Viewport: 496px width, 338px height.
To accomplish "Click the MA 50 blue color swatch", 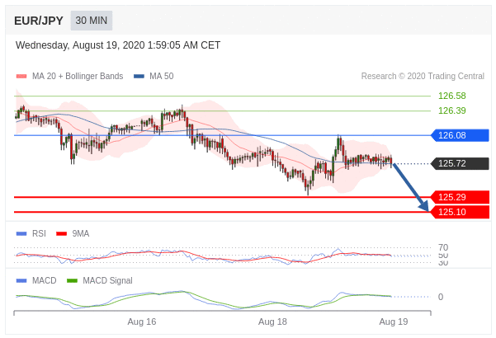I will (139, 76).
